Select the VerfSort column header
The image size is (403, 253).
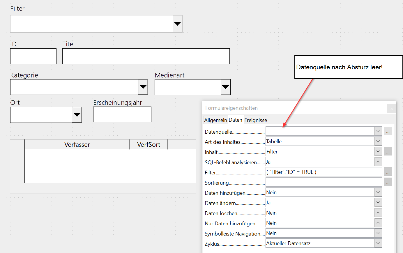click(x=149, y=144)
